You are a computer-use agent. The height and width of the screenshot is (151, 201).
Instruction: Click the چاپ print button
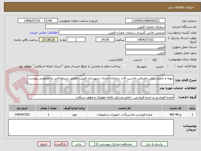click(x=78, y=144)
